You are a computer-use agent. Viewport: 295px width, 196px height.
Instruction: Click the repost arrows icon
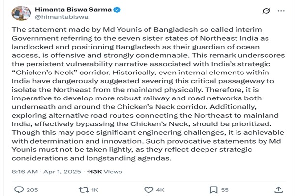pos(83,190)
